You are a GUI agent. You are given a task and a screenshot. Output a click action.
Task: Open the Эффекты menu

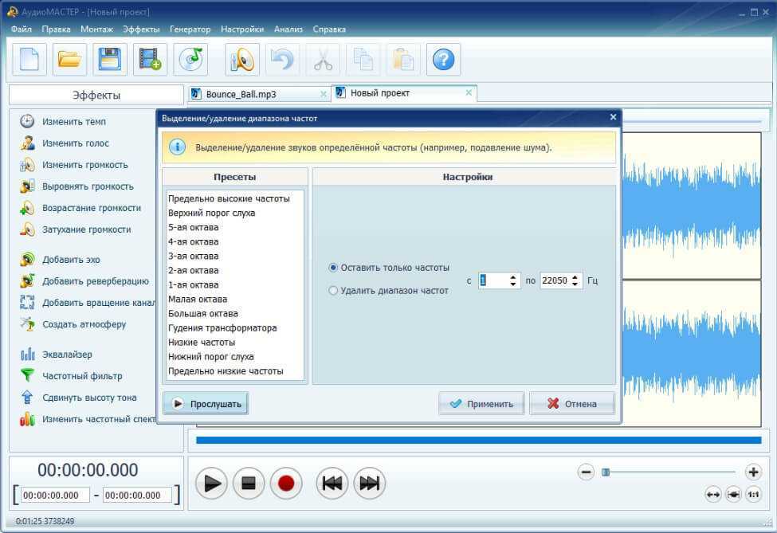click(x=141, y=29)
